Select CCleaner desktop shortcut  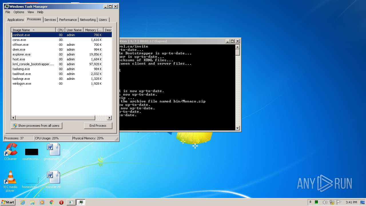(x=10, y=152)
